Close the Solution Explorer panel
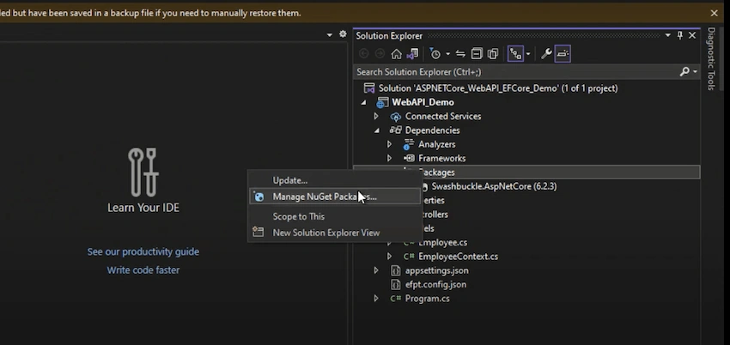 692,35
